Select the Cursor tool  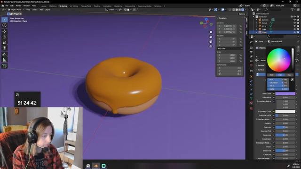click(4, 25)
